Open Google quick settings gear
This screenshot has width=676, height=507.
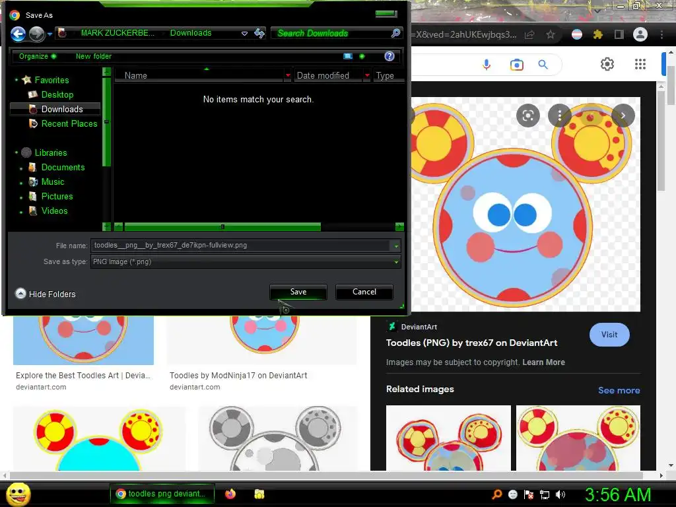[607, 64]
